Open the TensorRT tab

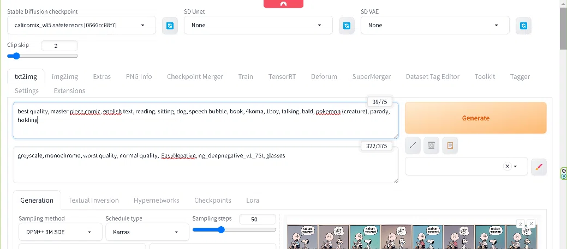[x=282, y=76]
